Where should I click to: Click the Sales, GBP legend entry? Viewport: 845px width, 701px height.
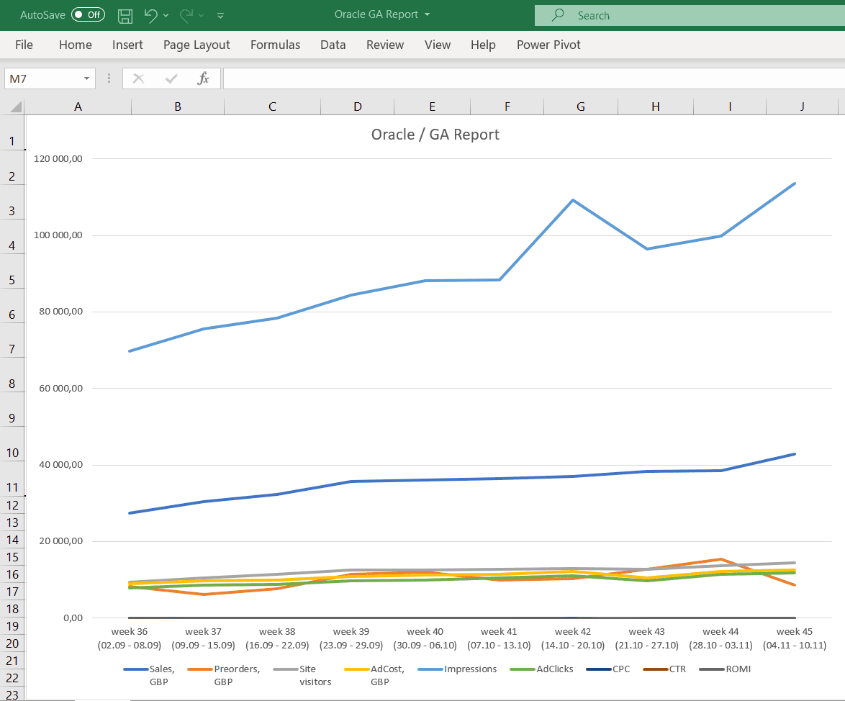150,675
